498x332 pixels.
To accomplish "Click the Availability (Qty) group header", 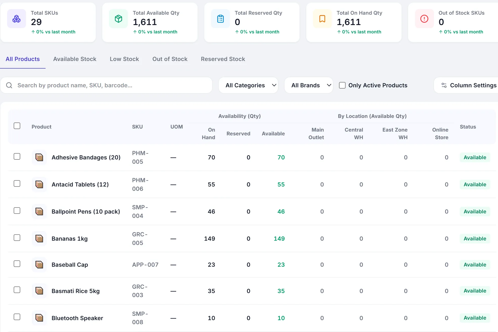I will point(240,116).
